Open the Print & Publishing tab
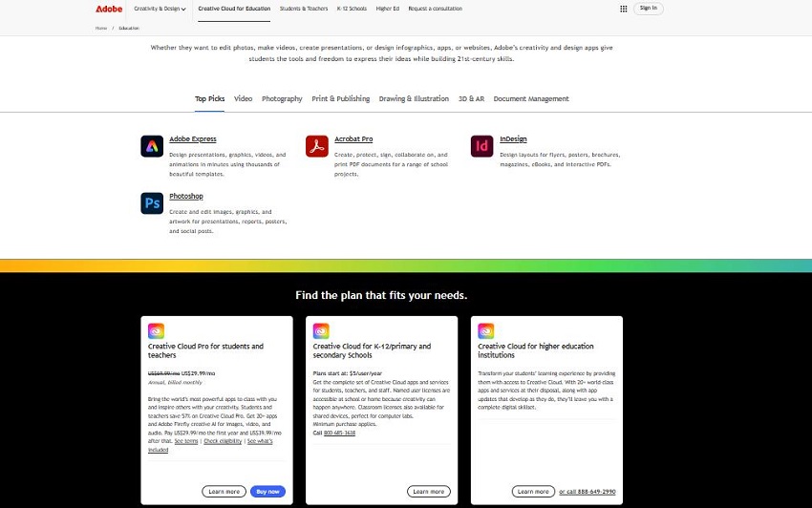The height and width of the screenshot is (508, 812). 341,98
